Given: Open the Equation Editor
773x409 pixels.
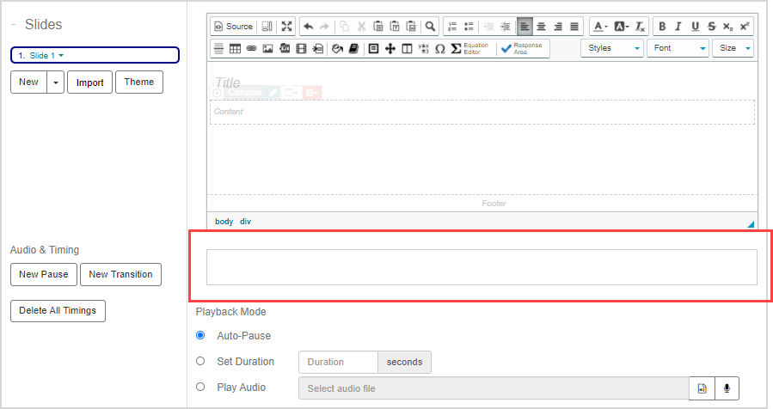Looking at the screenshot, I should 472,48.
